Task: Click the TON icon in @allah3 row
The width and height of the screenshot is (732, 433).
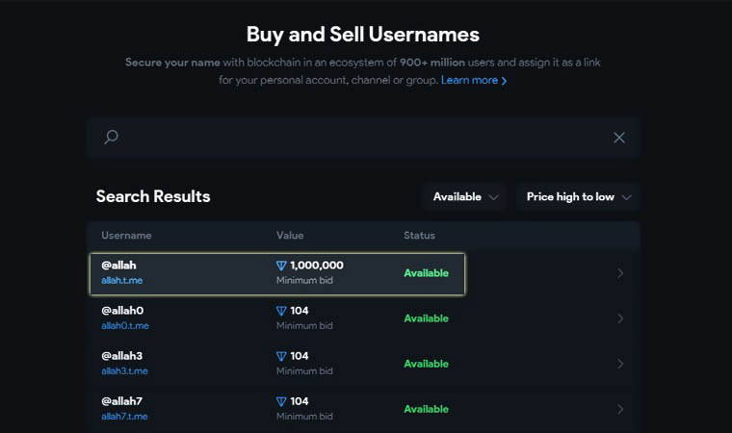Action: (281, 356)
